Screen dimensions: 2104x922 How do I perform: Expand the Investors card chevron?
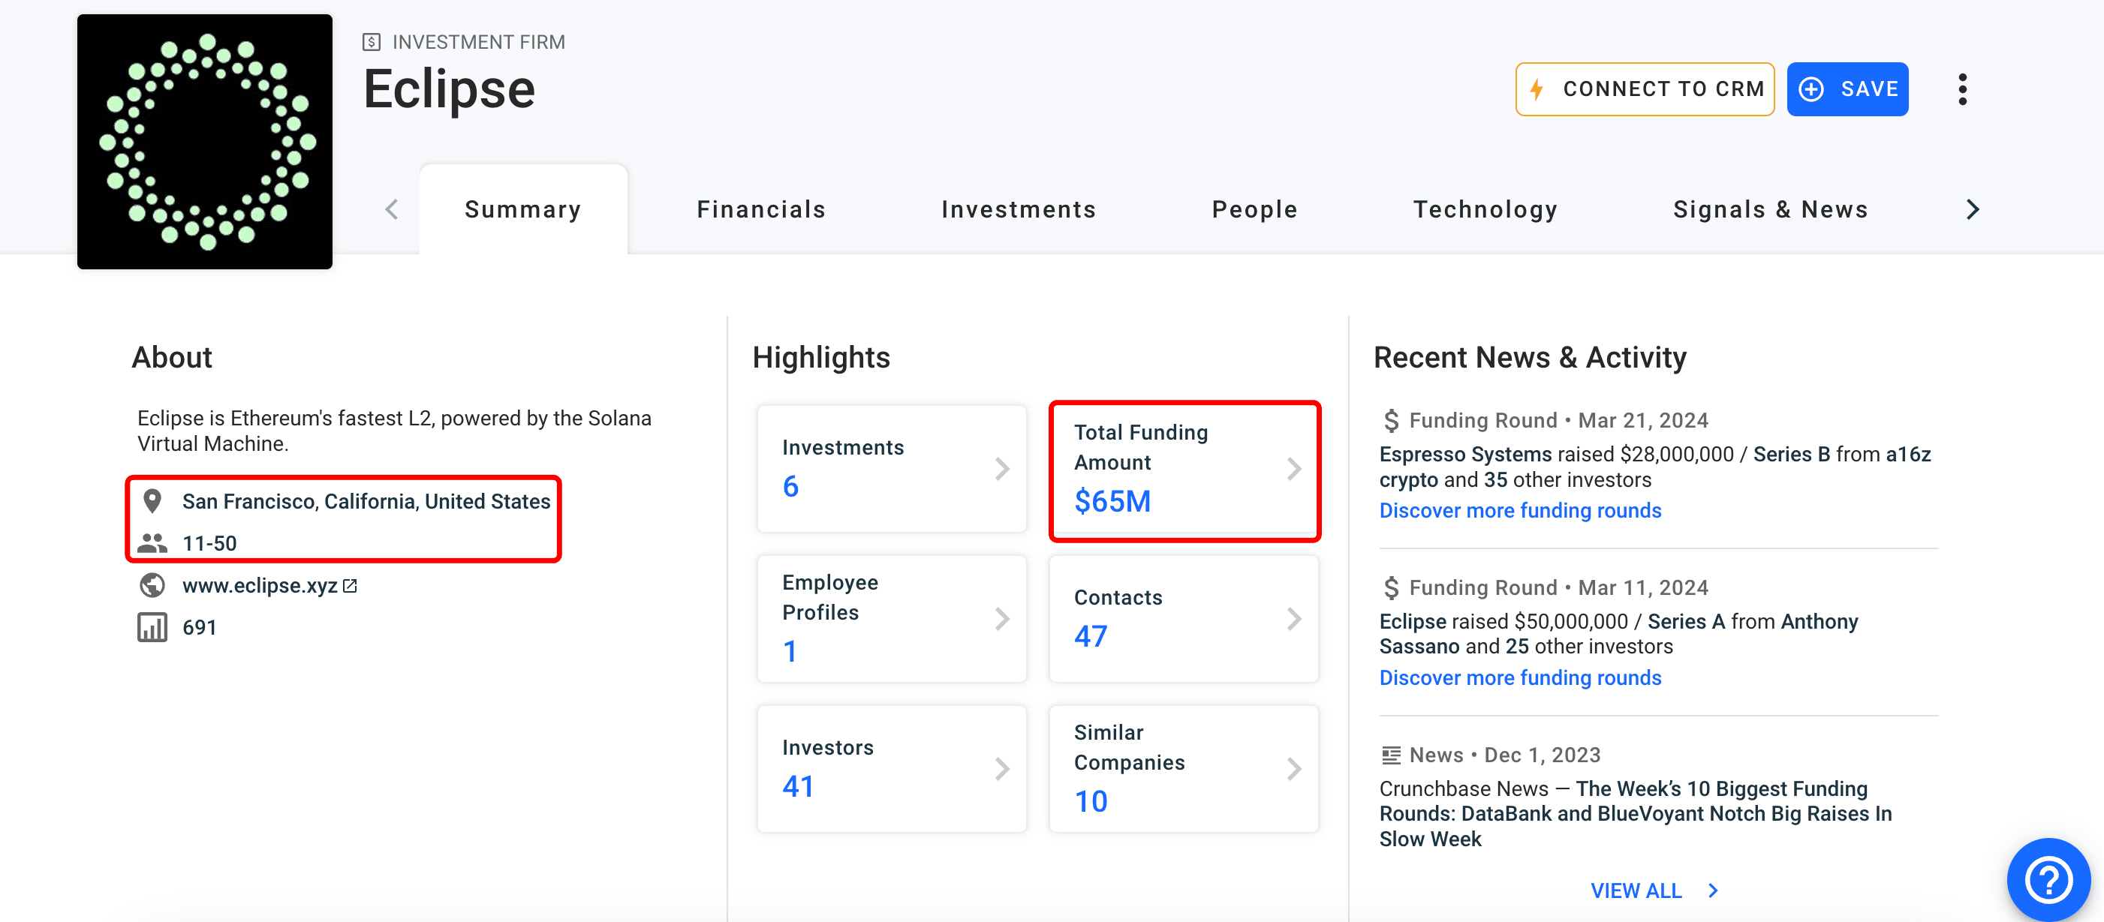[x=1002, y=768]
